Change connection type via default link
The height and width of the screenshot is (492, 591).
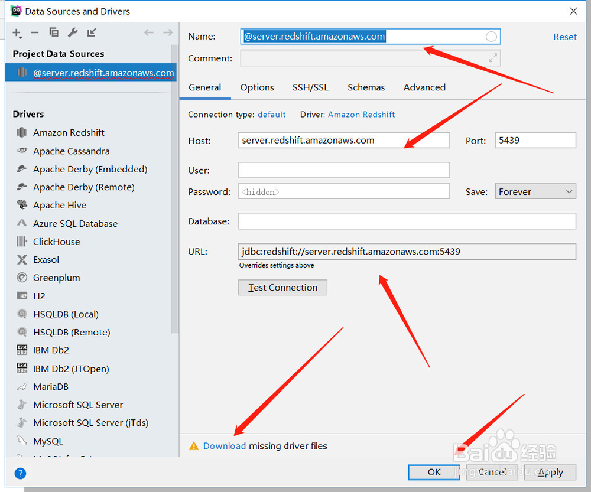271,115
